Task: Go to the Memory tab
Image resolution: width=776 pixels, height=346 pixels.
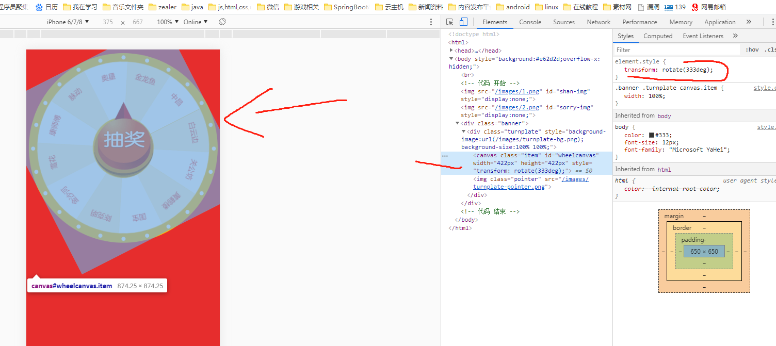Action: click(x=681, y=22)
